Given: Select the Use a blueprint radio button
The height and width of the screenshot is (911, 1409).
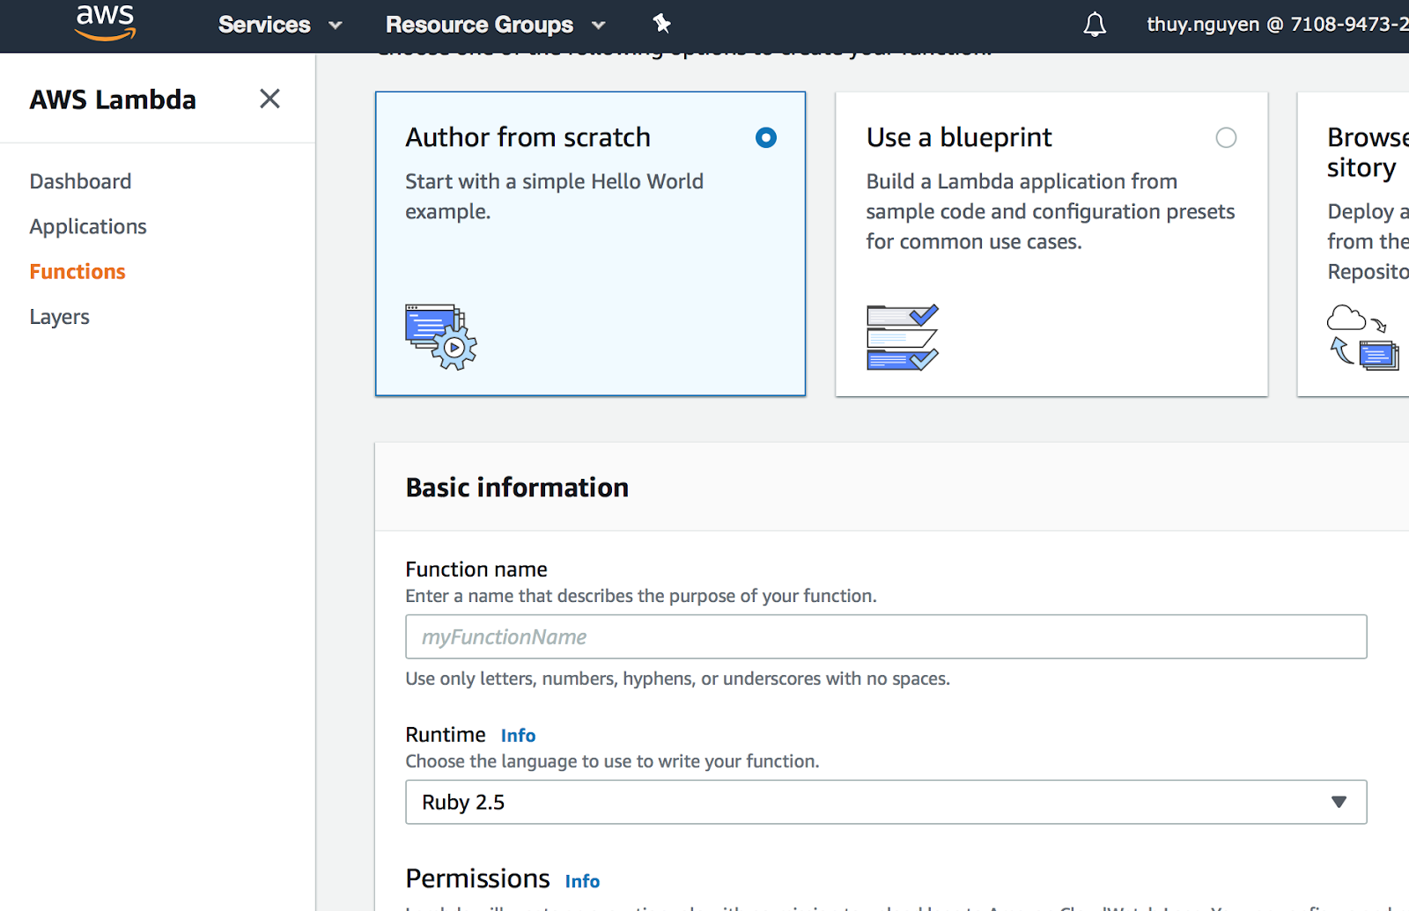Looking at the screenshot, I should (1226, 137).
